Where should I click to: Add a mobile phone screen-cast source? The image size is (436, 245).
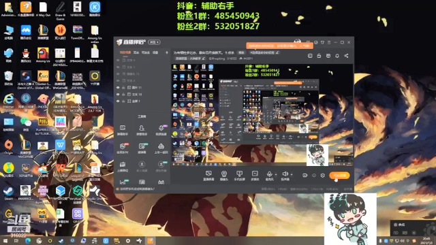pyautogui.click(x=239, y=176)
